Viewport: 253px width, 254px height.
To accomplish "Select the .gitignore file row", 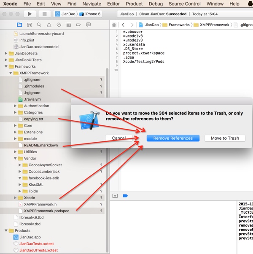I will click(x=52, y=80).
